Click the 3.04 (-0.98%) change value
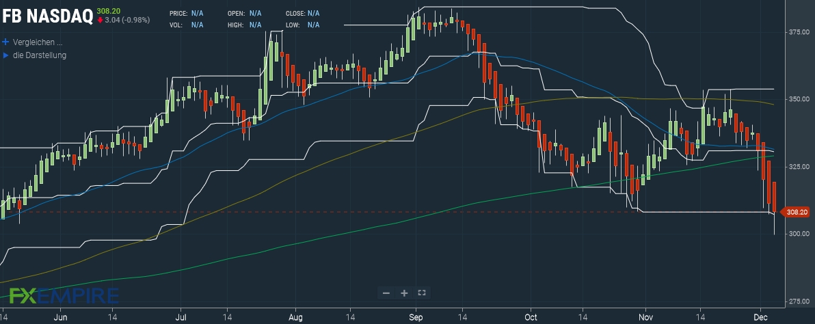Image resolution: width=815 pixels, height=324 pixels. click(x=127, y=21)
